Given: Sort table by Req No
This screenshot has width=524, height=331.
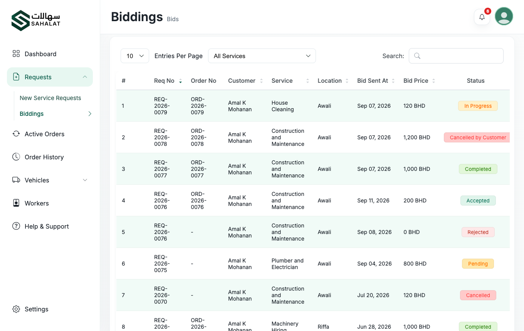Looking at the screenshot, I should point(168,81).
